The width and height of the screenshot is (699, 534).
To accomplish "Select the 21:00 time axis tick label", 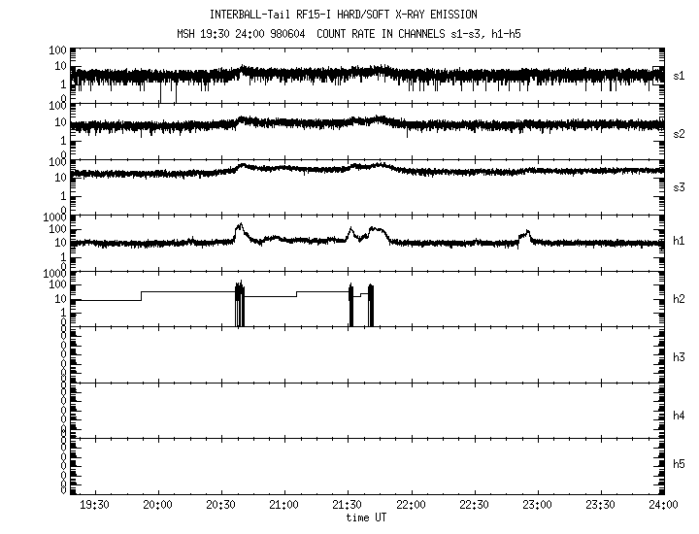I will pos(284,504).
